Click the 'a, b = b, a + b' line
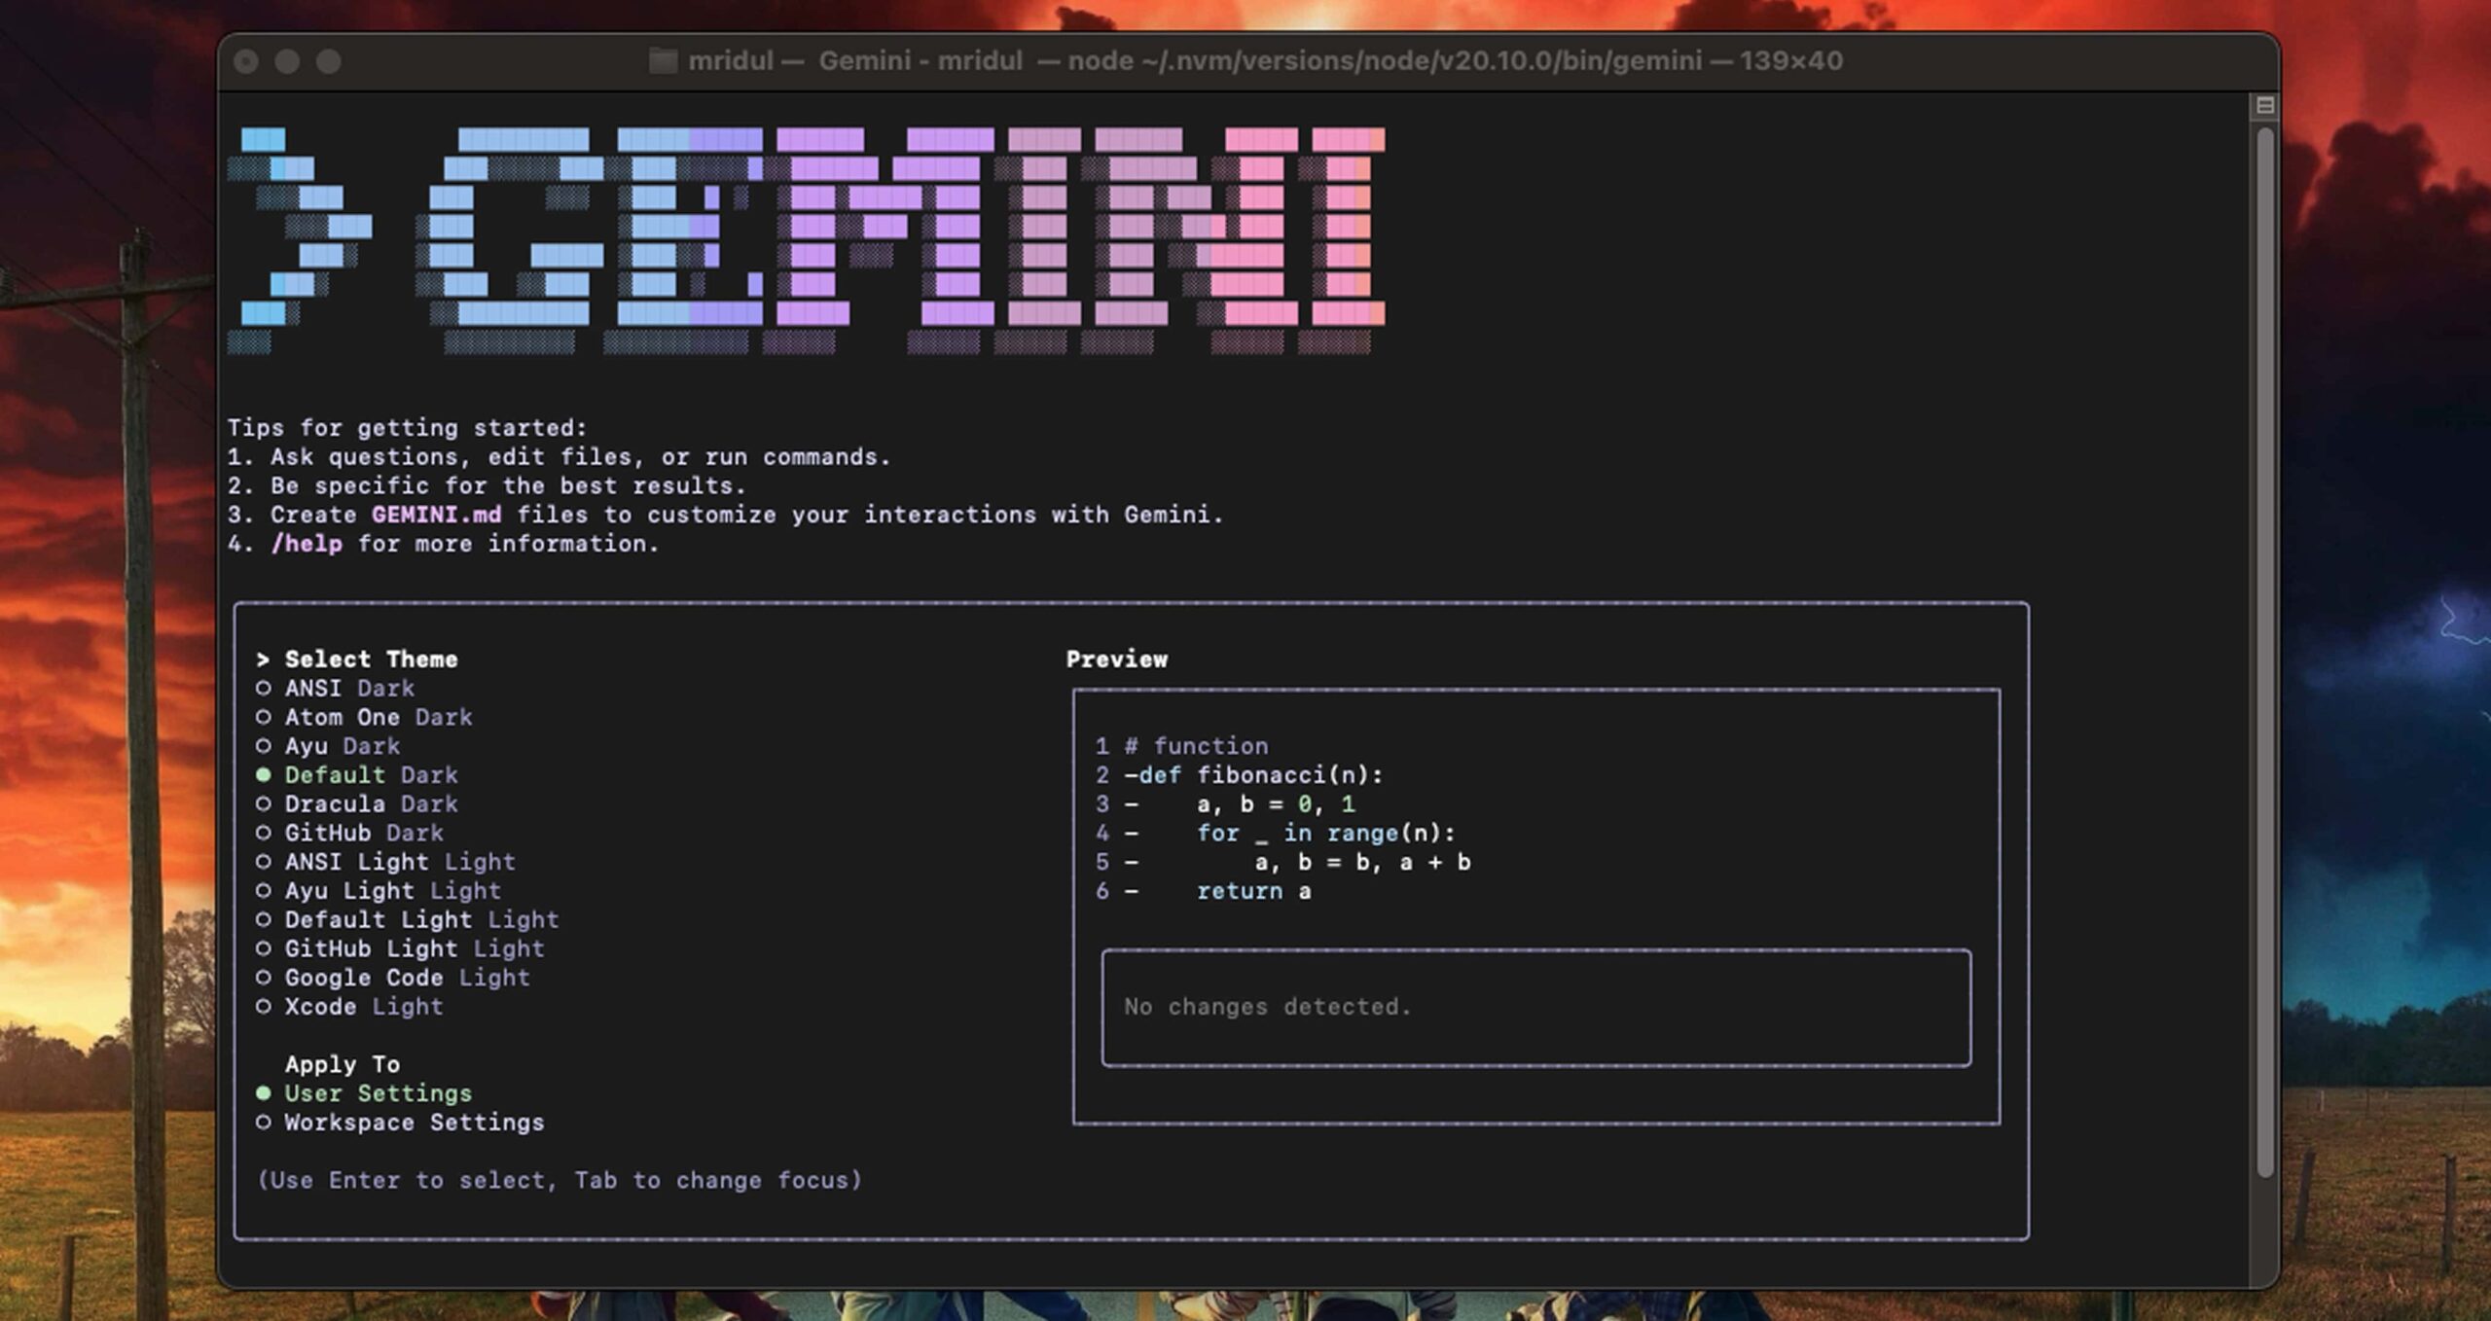The height and width of the screenshot is (1321, 2491). pos(1362,863)
